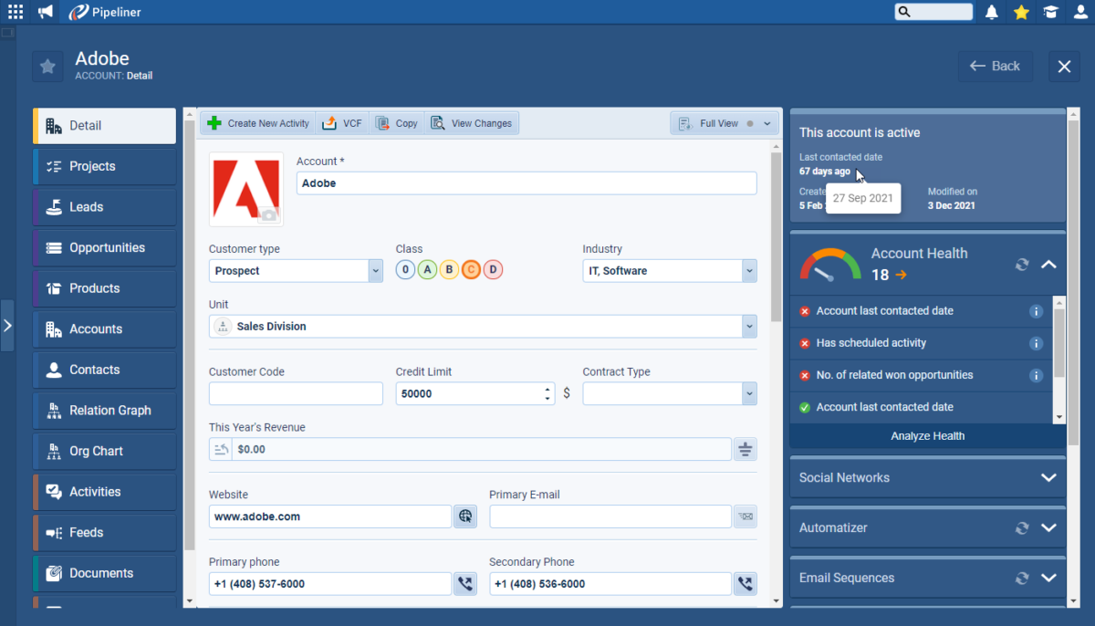The width and height of the screenshot is (1095, 626).
Task: Open the learning graduation cap icon
Action: tap(1050, 12)
